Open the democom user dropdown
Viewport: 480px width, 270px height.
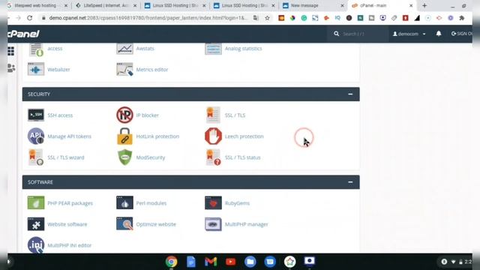click(409, 34)
